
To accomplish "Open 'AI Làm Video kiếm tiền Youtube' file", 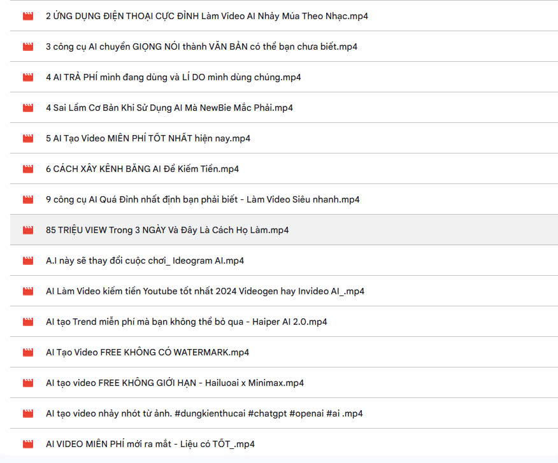I will click(x=205, y=292).
